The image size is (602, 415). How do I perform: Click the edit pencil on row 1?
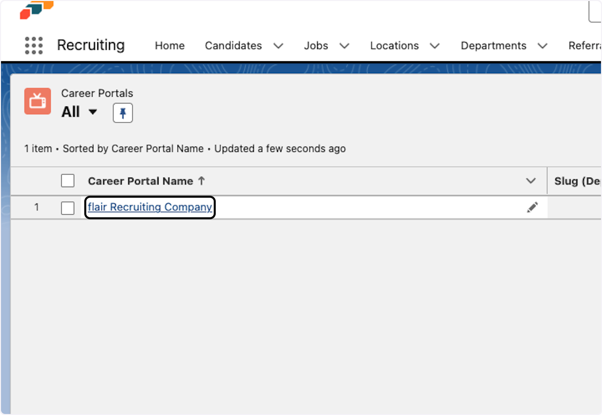pos(532,207)
